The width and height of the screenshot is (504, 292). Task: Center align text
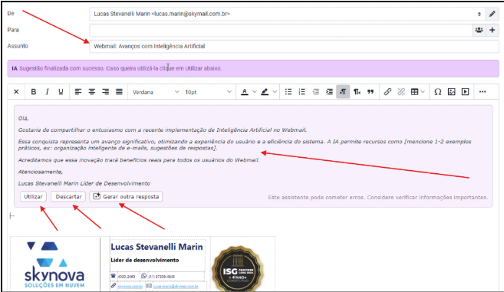pyautogui.click(x=91, y=92)
